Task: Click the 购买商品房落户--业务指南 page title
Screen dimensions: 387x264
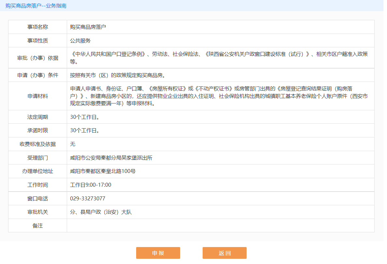Action: [x=36, y=6]
